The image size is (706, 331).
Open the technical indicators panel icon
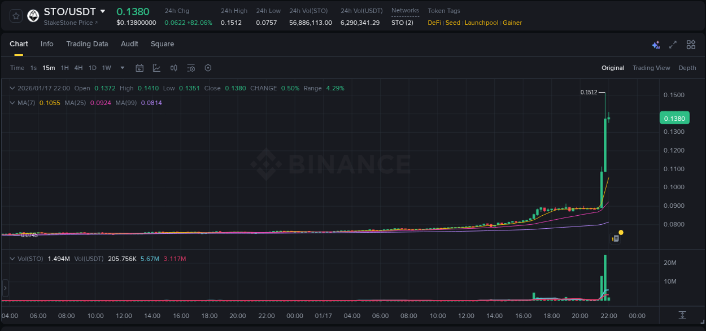click(x=191, y=68)
